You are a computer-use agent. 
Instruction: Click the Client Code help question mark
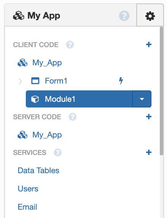[x=70, y=45]
